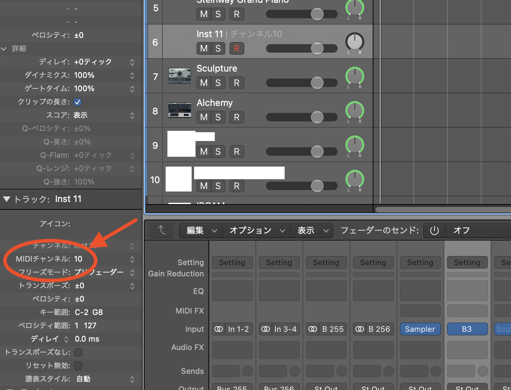Screen dimensions: 511x390
Task: Click the send level knob under In 1-2 strip
Action: pos(247,371)
